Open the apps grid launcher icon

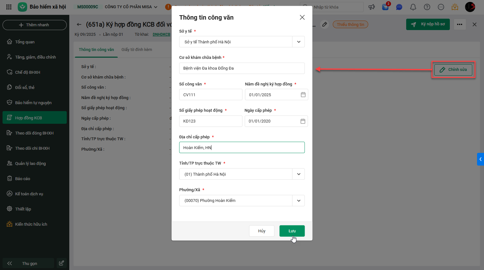pos(9,7)
